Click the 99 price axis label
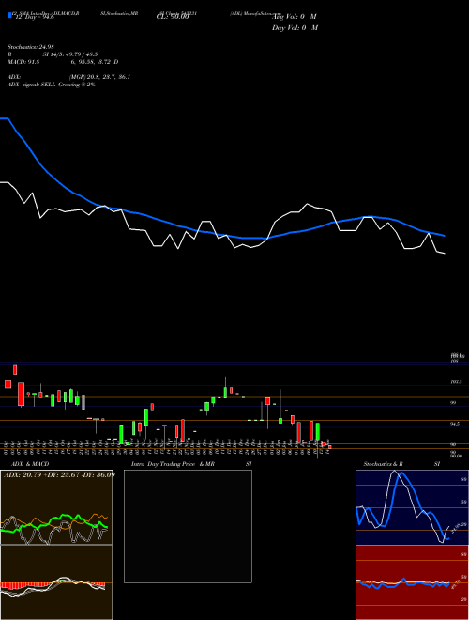Image resolution: width=469 pixels, height=620 pixels. (x=453, y=402)
